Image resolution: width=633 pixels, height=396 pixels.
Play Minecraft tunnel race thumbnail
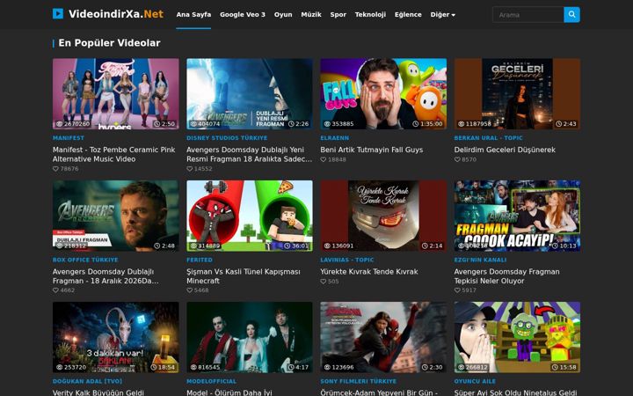(x=250, y=216)
